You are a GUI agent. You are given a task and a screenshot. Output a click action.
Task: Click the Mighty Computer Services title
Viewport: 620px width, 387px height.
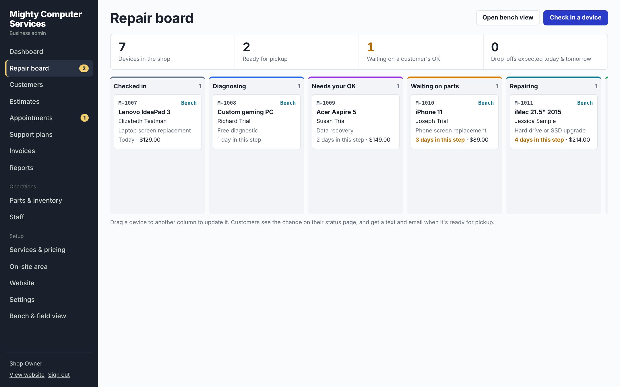click(x=46, y=19)
